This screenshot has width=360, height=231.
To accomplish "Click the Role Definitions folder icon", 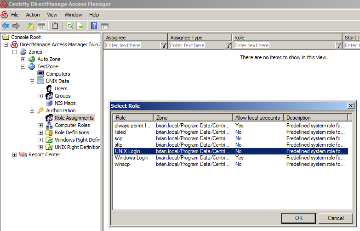I will pos(49,132).
